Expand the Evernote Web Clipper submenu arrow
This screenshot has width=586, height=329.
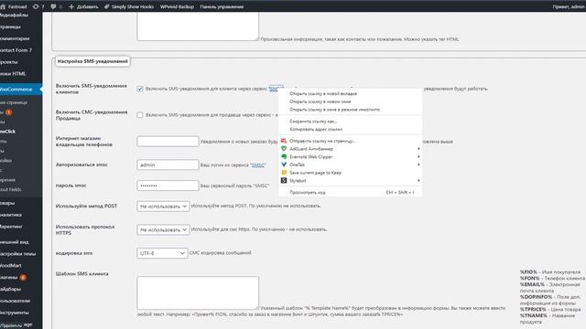418,156
